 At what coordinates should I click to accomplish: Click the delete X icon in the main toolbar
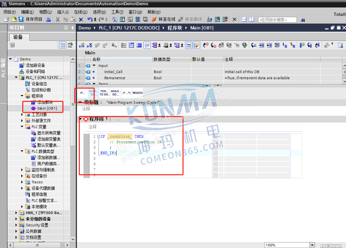[81, 19]
